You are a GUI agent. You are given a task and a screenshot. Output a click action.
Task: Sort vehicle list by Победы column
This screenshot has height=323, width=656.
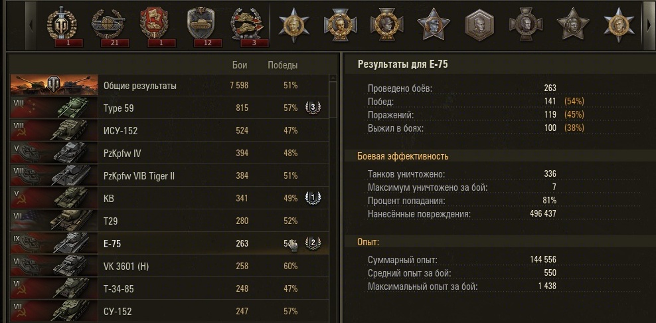coord(282,65)
